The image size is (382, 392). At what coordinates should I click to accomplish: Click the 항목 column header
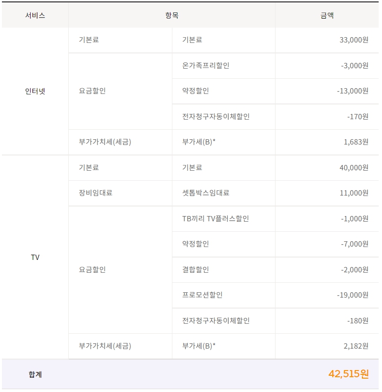point(171,15)
